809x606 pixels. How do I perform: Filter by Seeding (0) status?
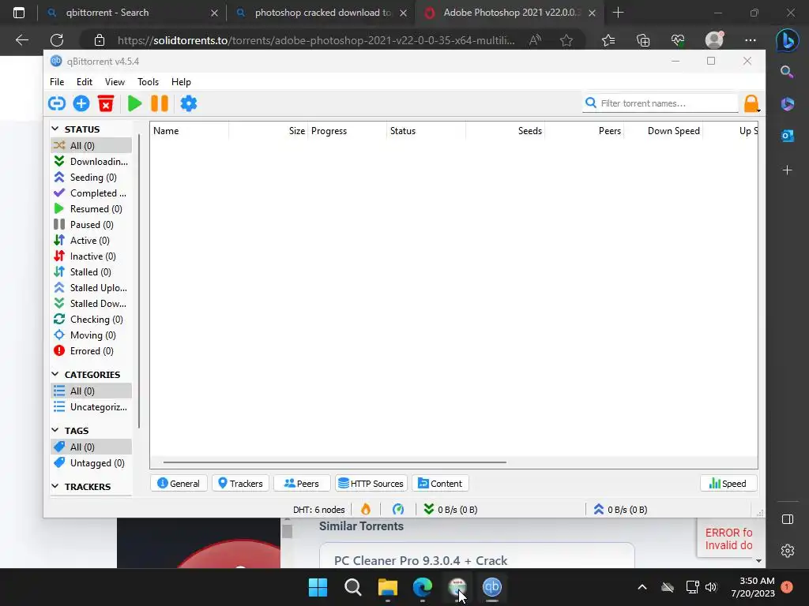(91, 178)
